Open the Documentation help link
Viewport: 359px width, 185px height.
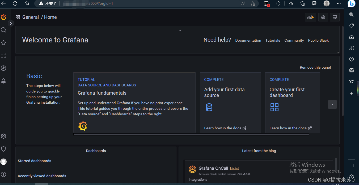248,40
